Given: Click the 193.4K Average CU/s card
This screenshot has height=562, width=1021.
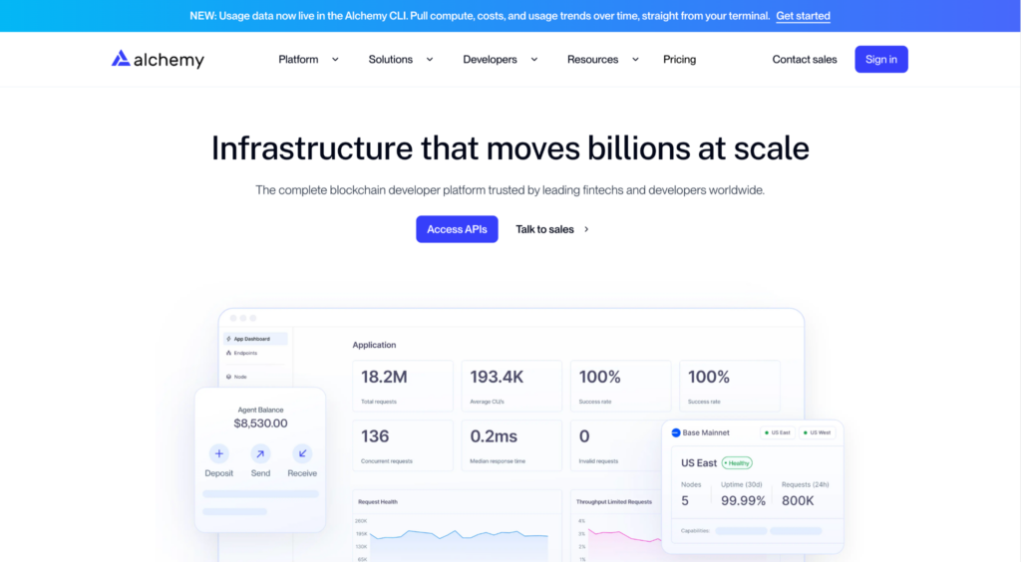Looking at the screenshot, I should (x=511, y=386).
